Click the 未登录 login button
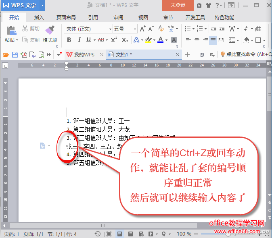272x238 pixels. [x=178, y=5]
